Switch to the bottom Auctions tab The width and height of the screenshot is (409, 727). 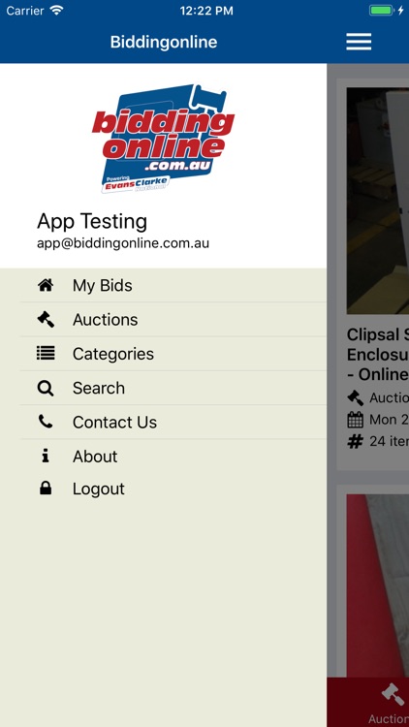[389, 703]
